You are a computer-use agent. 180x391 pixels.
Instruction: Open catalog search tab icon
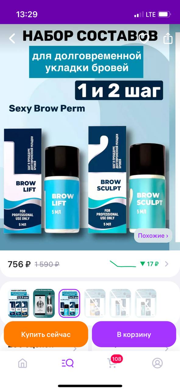68,363
